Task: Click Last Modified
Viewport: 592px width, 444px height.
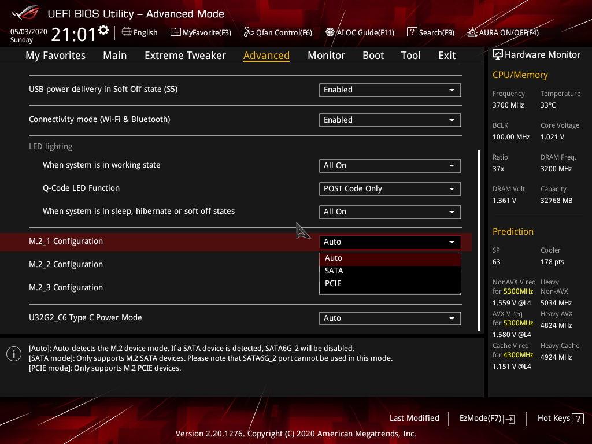Action: coord(414,419)
